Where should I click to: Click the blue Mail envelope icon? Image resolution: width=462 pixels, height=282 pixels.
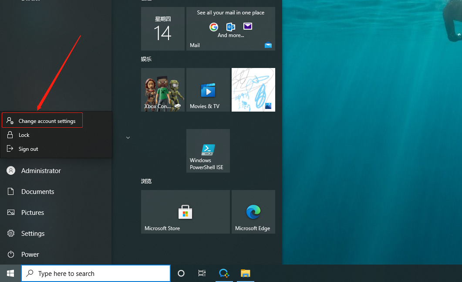click(x=268, y=45)
